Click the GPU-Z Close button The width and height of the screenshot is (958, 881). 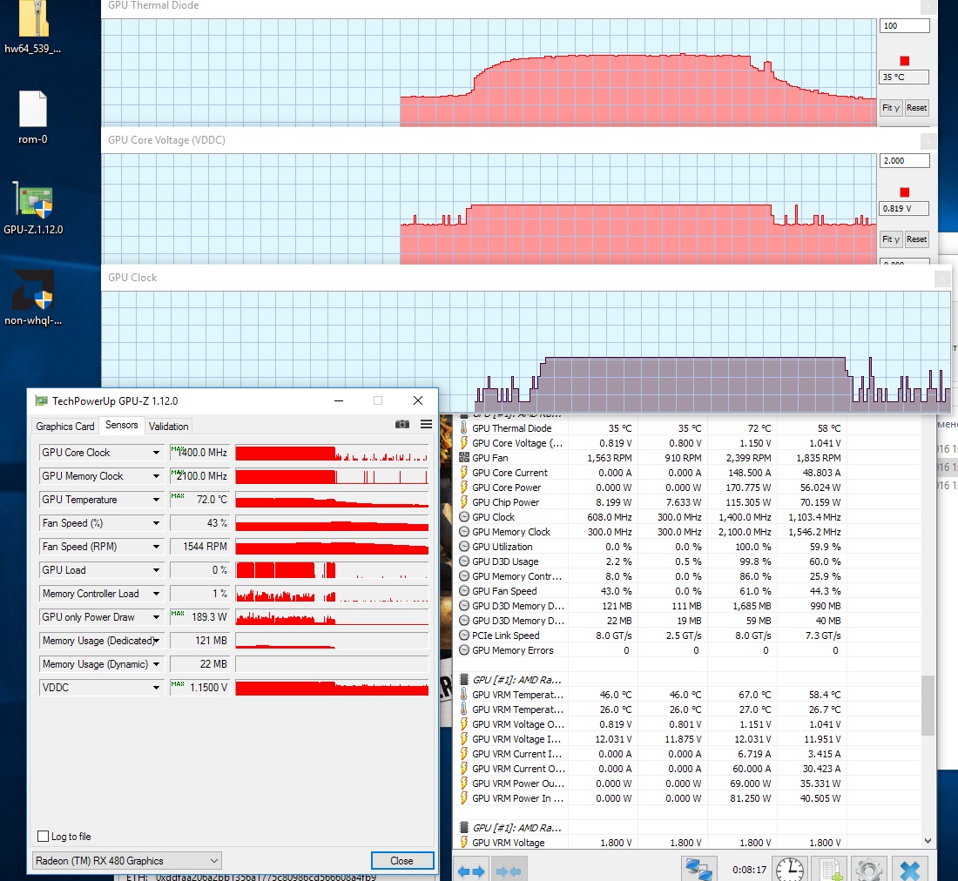(402, 861)
